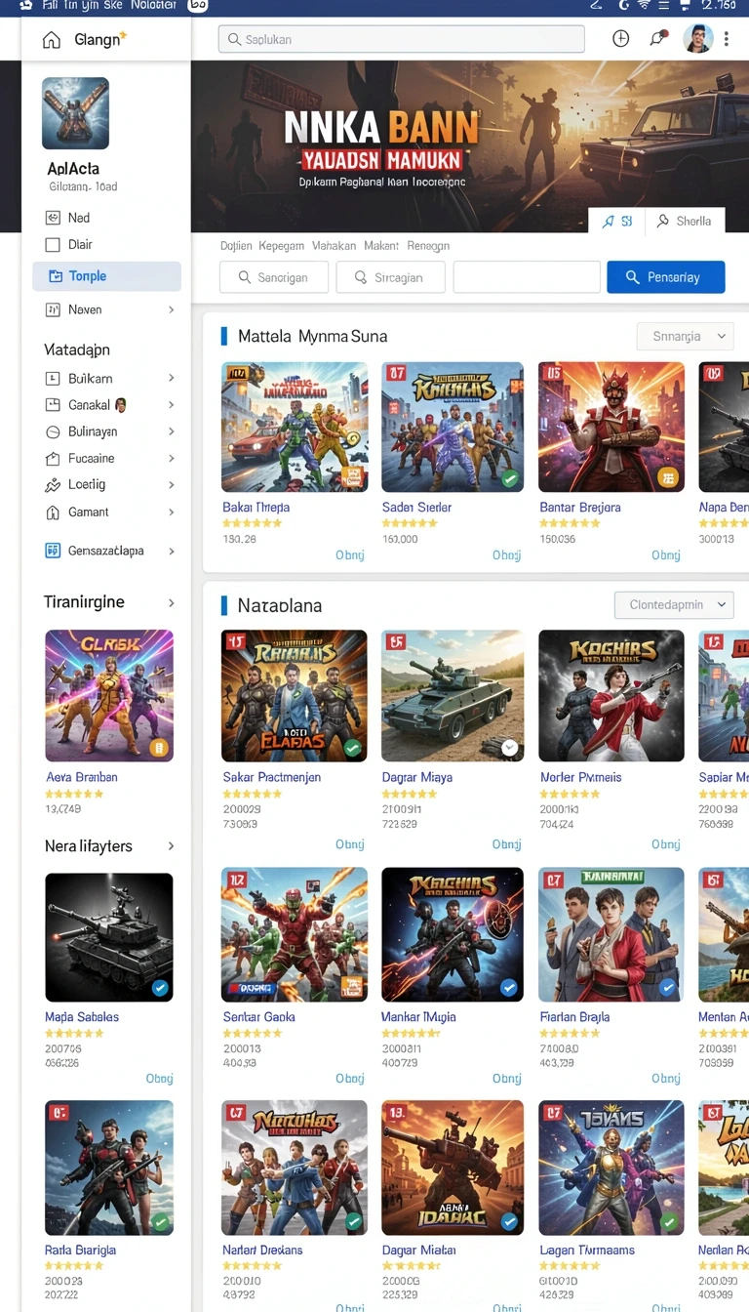This screenshot has width=749, height=1312.
Task: Select Tonple in the sidebar menu
Action: point(106,276)
